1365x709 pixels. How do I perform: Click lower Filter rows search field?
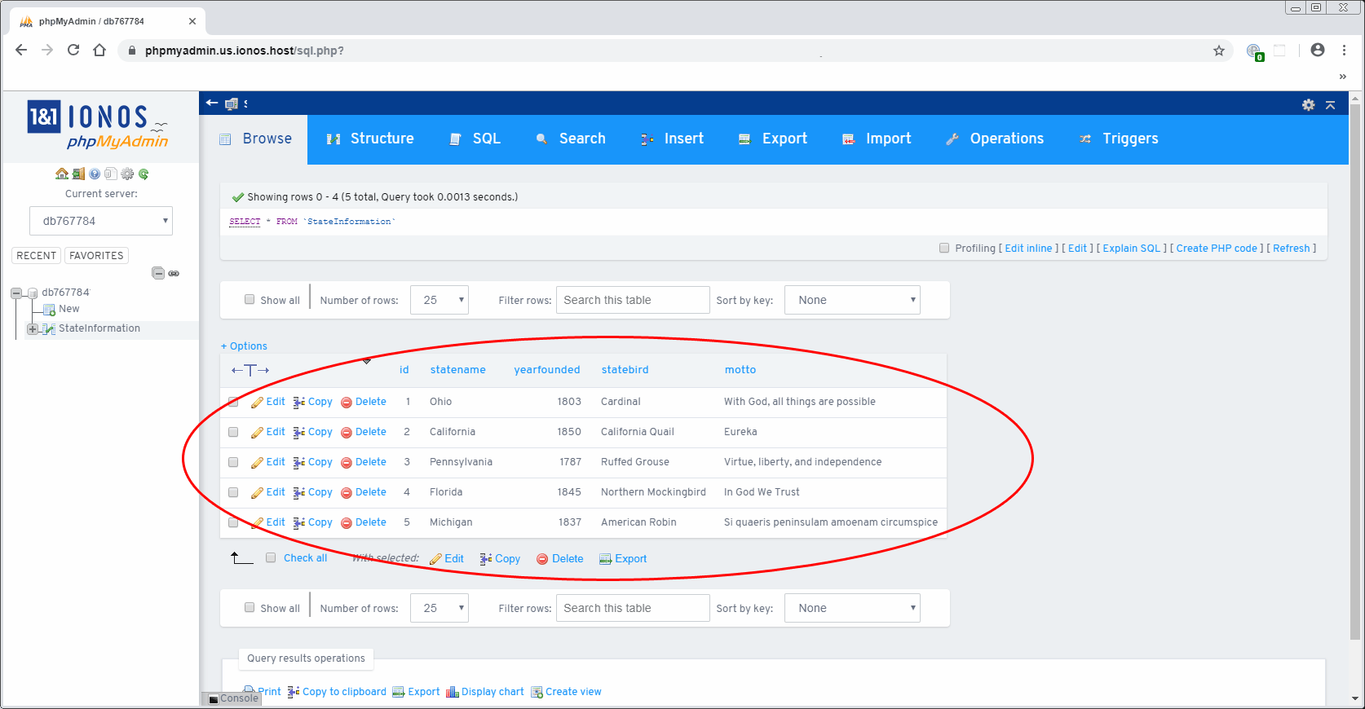pos(633,608)
